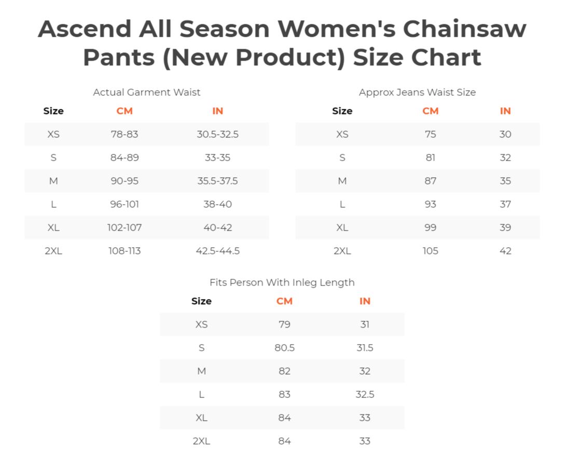
Task: Click XS row label in Inleg Length table
Action: tap(201, 324)
